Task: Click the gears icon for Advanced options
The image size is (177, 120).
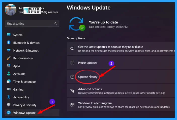Action: [x=72, y=91]
